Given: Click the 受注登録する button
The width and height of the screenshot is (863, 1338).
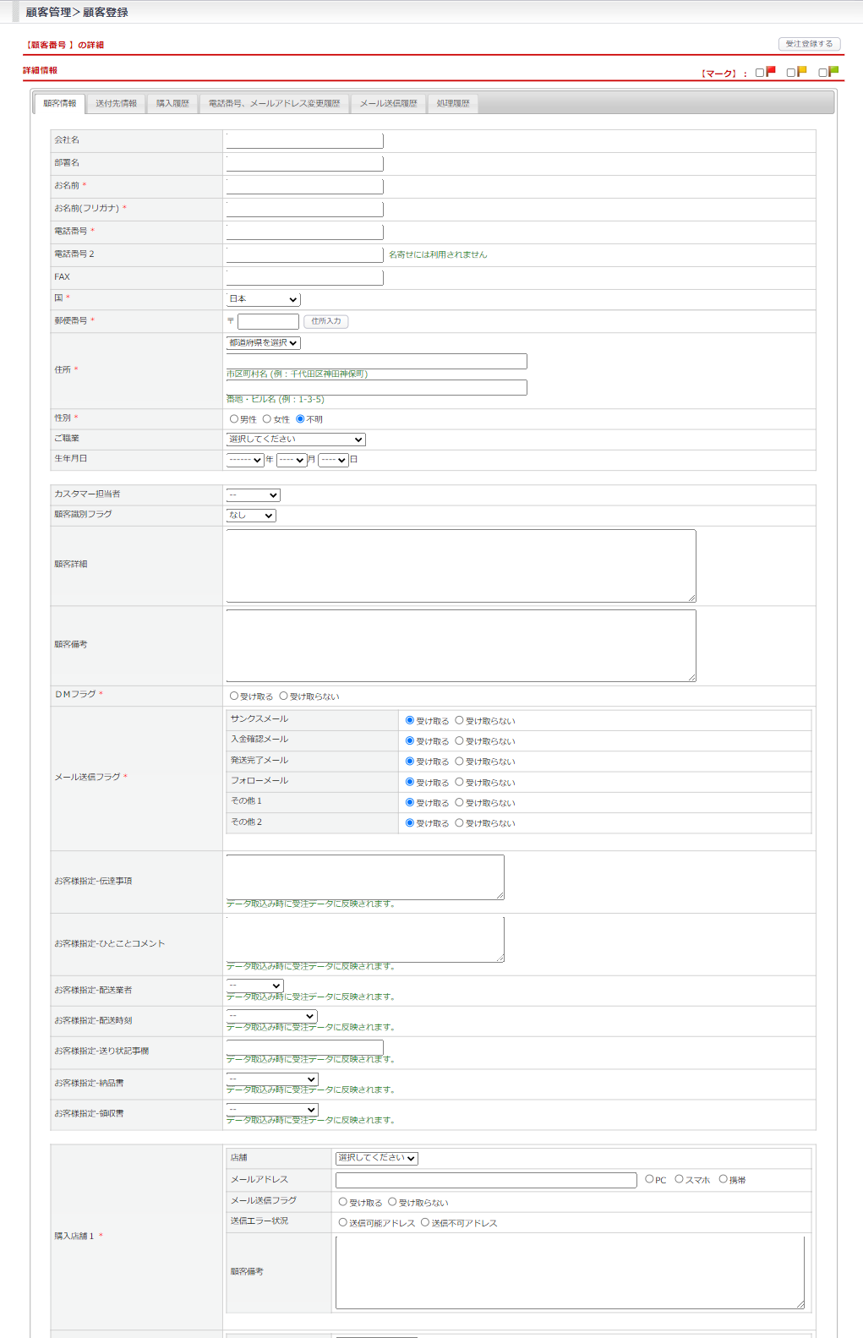Looking at the screenshot, I should 809,44.
